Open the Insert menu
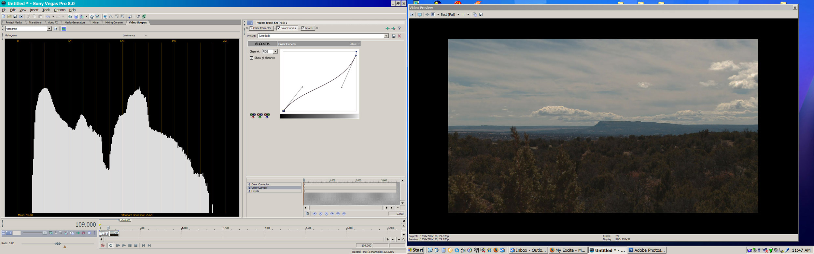 coord(34,10)
